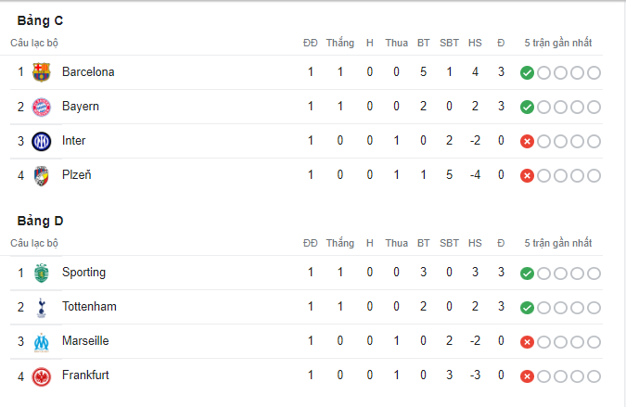Click Inter's red loss mark

[527, 141]
